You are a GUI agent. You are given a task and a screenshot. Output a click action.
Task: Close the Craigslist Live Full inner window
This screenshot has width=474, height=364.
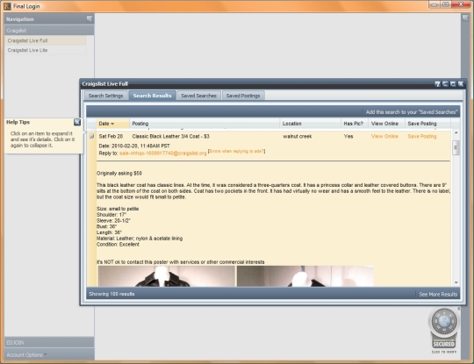point(461,84)
